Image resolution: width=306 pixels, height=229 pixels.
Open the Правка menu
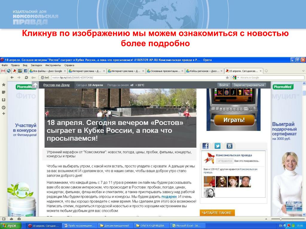(15, 65)
